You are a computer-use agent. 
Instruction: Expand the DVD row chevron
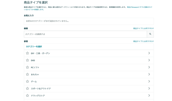pos(149,60)
